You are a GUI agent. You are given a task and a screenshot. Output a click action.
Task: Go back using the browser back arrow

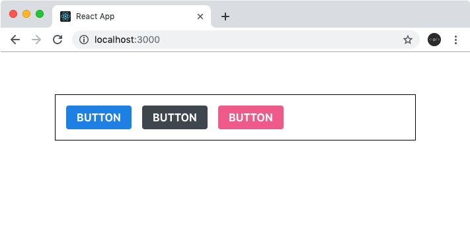coord(15,40)
